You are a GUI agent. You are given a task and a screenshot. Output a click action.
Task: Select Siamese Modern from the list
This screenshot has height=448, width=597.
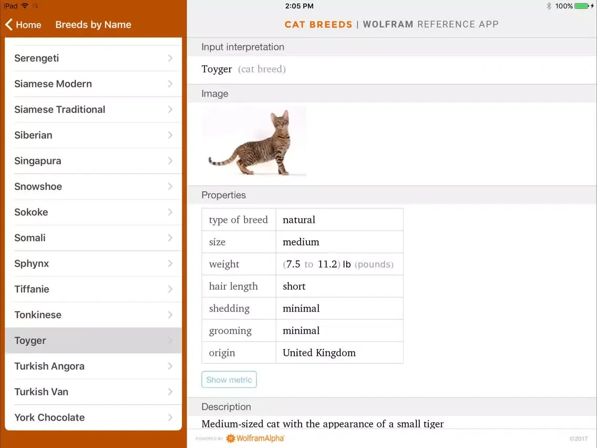pyautogui.click(x=94, y=84)
